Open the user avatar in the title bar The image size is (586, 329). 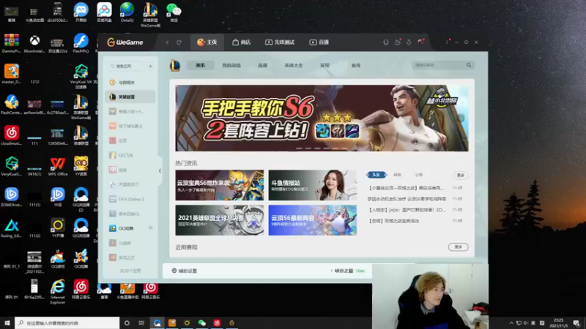click(420, 42)
